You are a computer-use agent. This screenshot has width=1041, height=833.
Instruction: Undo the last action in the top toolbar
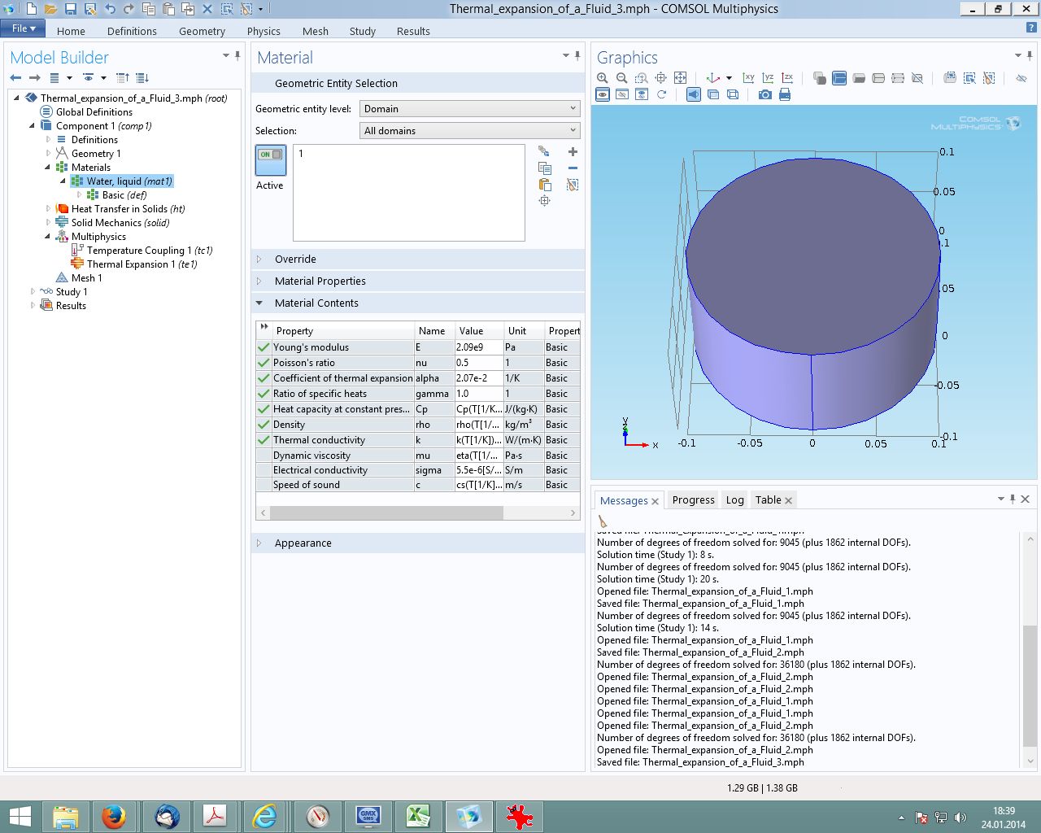click(x=110, y=10)
